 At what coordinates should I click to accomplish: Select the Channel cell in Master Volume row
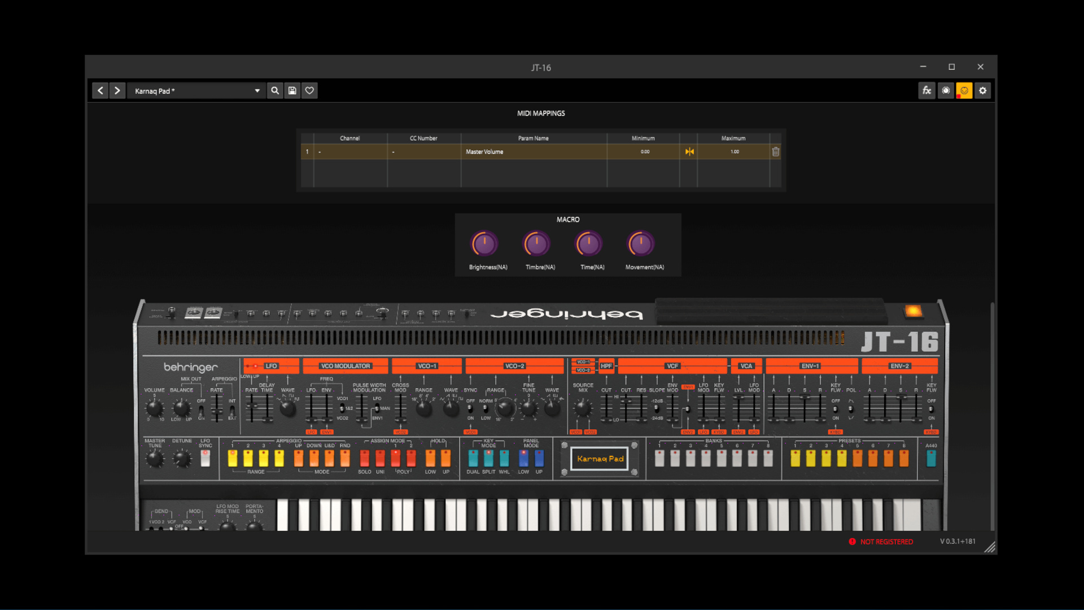click(350, 151)
